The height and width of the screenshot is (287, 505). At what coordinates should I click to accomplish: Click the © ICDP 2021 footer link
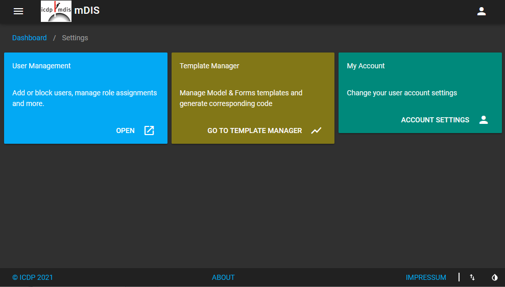(33, 277)
